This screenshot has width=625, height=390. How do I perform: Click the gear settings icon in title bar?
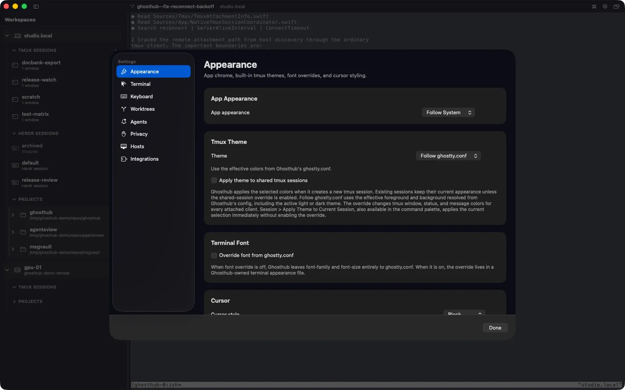tap(605, 7)
